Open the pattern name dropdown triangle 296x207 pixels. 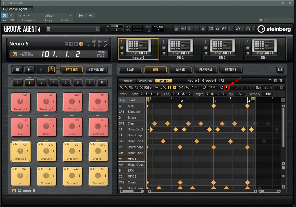[x=270, y=80]
